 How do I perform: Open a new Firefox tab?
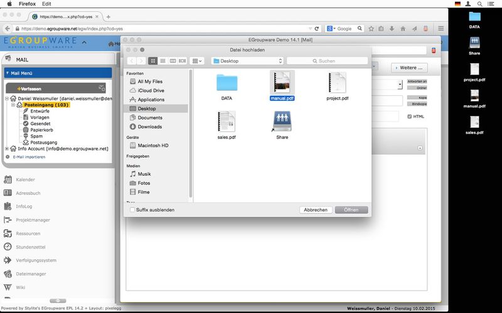(x=108, y=17)
